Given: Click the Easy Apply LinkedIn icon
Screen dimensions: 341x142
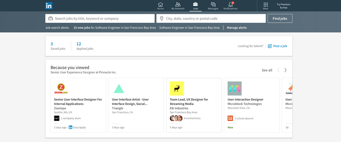Looking at the screenshot, I should coord(70,127).
